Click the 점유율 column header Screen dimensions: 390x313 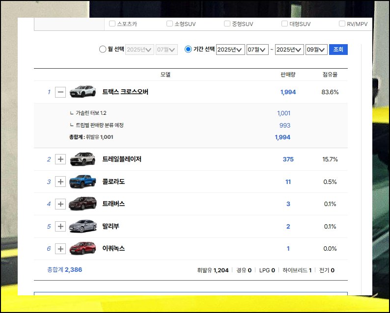point(330,75)
